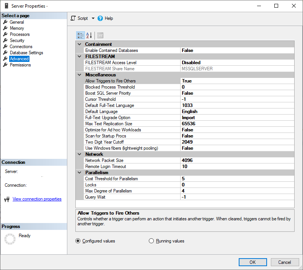
Task: Select the General page
Action: (x=16, y=22)
